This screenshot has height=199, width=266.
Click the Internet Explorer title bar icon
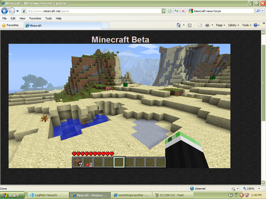coord(3,3)
